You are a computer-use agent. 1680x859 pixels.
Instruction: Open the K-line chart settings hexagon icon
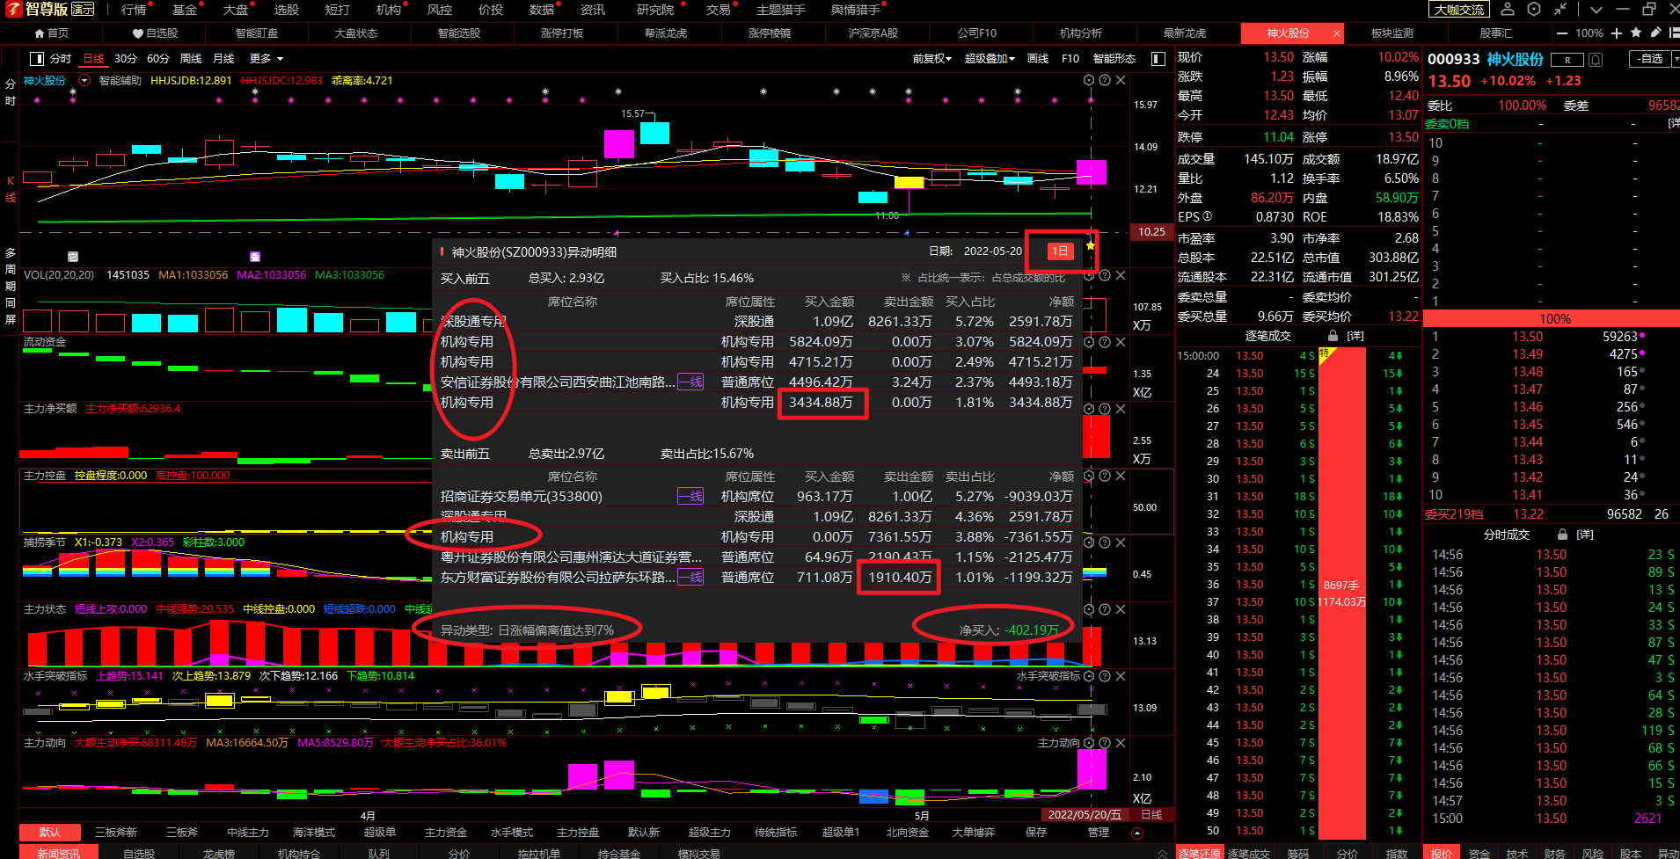pyautogui.click(x=1089, y=80)
